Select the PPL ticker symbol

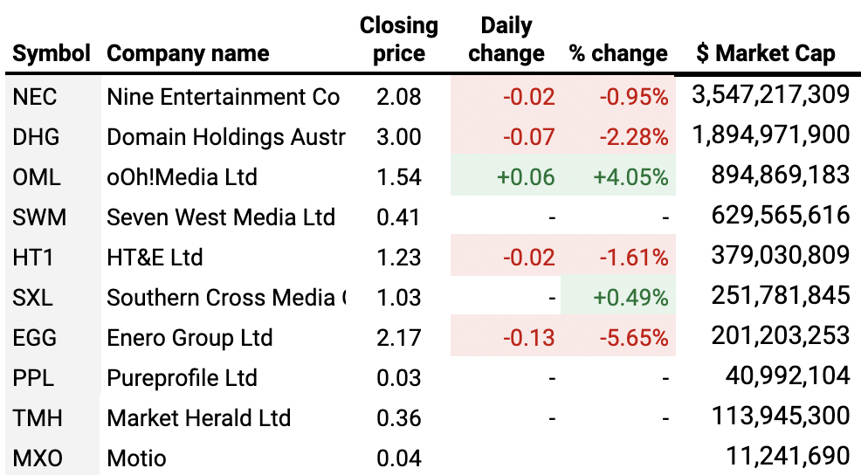pos(33,378)
